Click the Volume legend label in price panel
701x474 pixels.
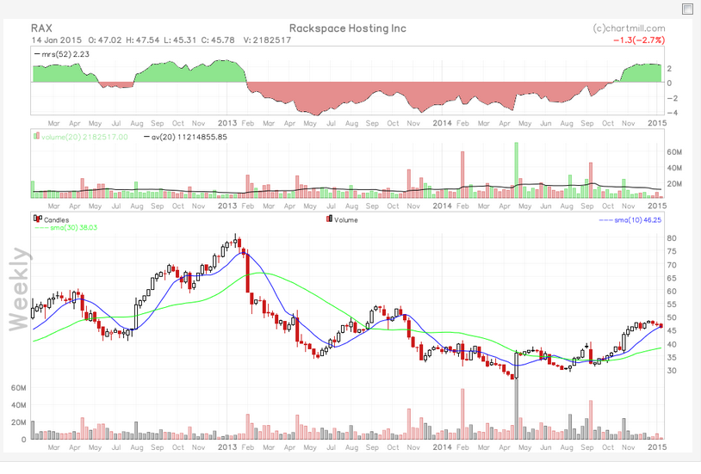[346, 220]
